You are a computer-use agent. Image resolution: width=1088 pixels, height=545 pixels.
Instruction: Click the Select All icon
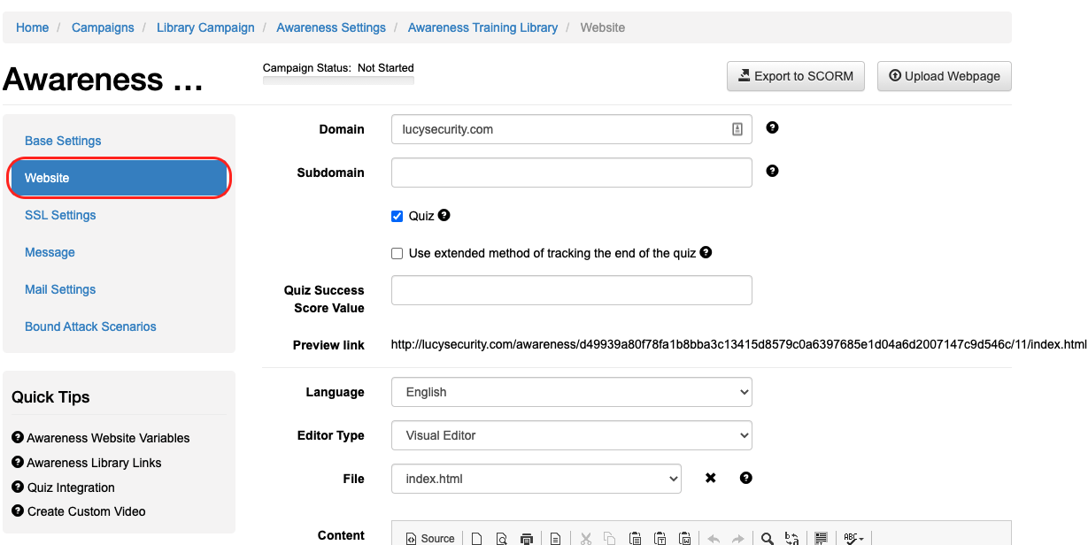[821, 538]
